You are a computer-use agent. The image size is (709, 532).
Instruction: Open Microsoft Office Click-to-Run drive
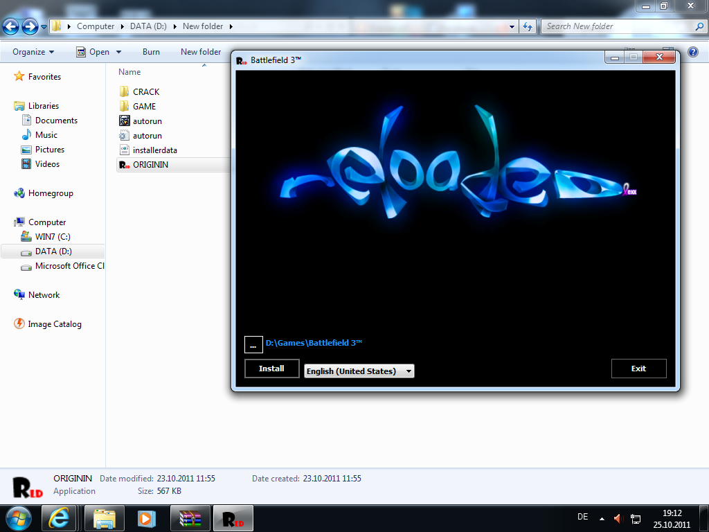(x=70, y=265)
